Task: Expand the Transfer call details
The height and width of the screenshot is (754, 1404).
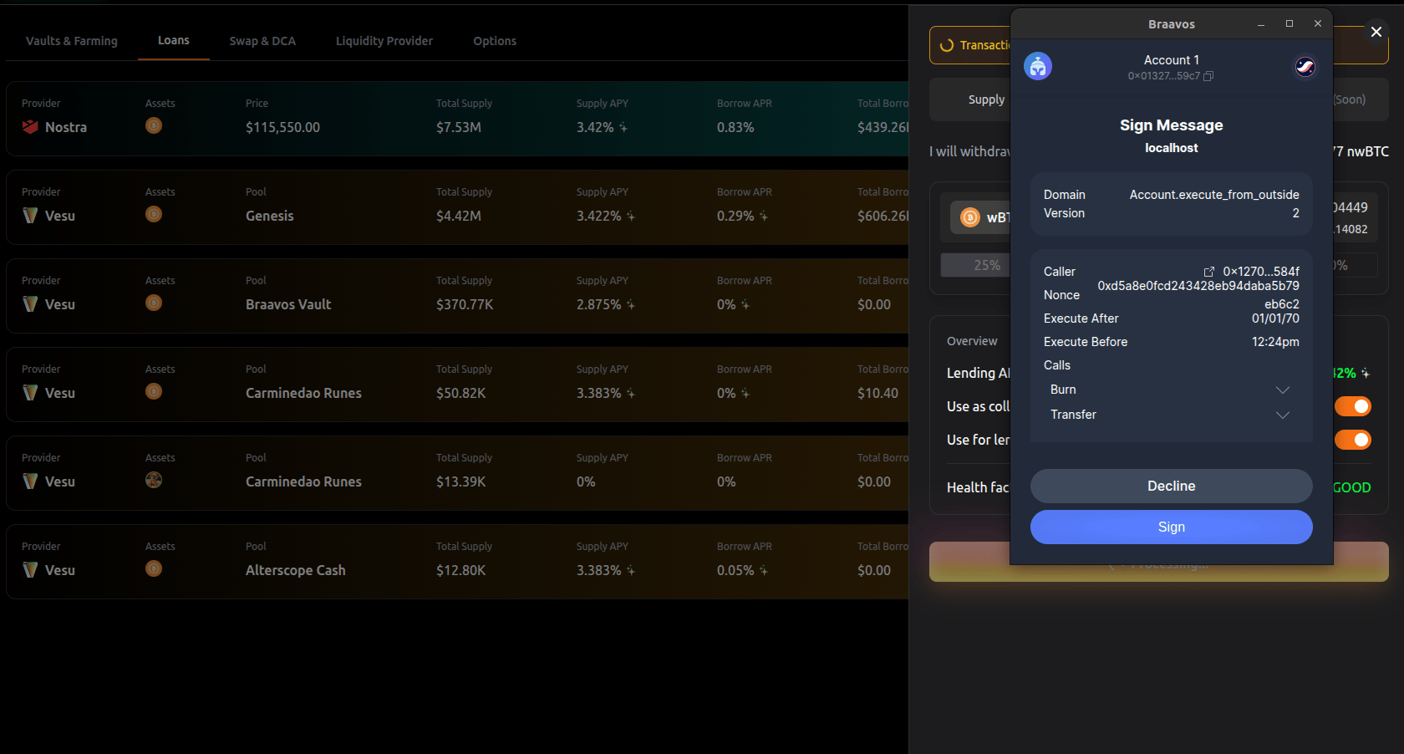Action: 1283,415
